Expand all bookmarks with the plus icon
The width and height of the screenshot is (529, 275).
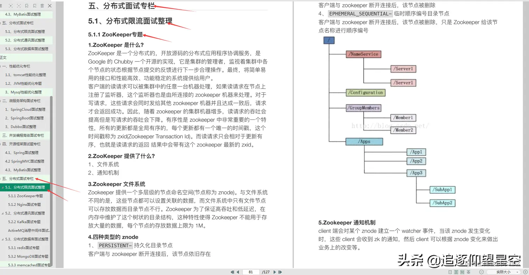(x=10, y=6)
